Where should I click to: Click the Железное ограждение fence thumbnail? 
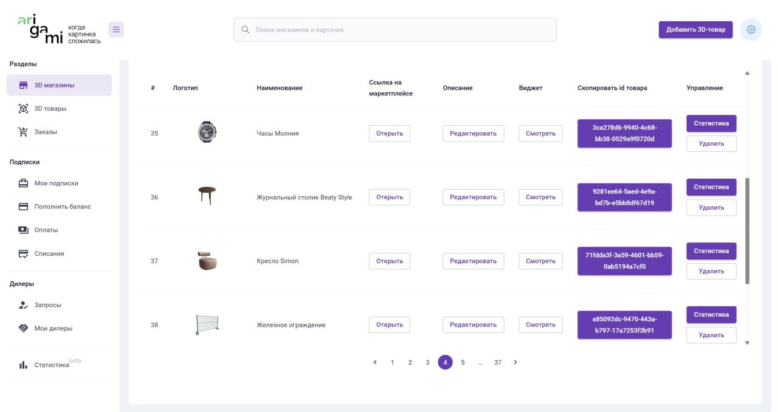click(x=207, y=324)
